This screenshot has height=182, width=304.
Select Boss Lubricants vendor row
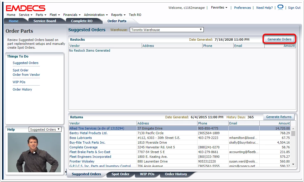click(180, 138)
